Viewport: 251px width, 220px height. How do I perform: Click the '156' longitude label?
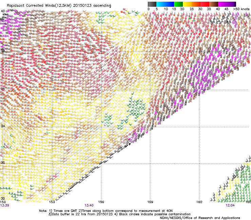[101, 202]
